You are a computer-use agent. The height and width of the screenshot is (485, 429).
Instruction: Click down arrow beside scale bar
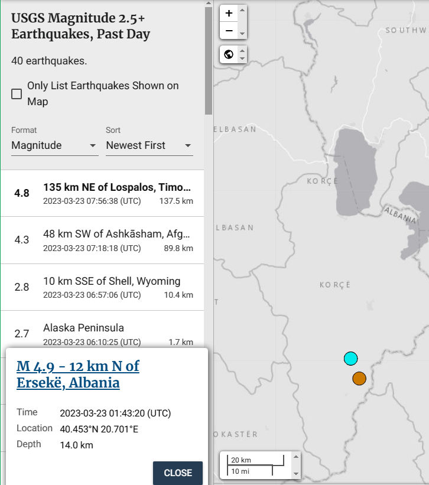coord(295,473)
